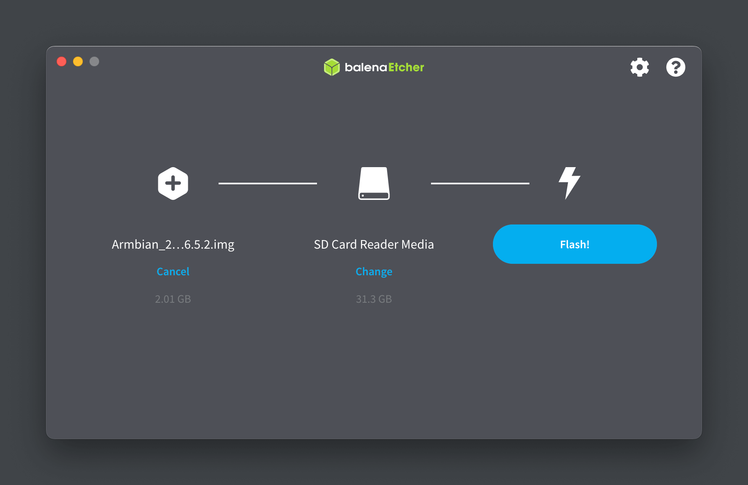
Task: Minimize the window using the yellow button
Action: click(78, 61)
